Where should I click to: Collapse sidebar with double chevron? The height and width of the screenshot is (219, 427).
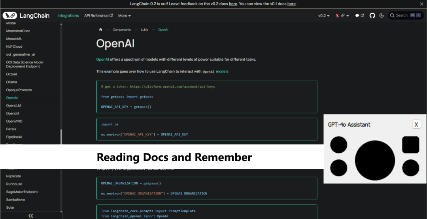click(31, 216)
